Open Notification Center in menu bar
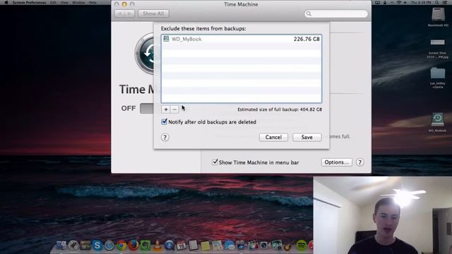 pos(445,3)
